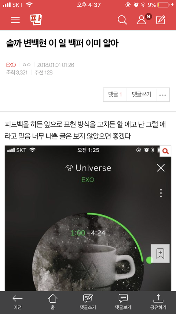Image resolution: width=176 pixels, height=314 pixels.
Task: Tap the Pann logo
Action: click(36, 19)
